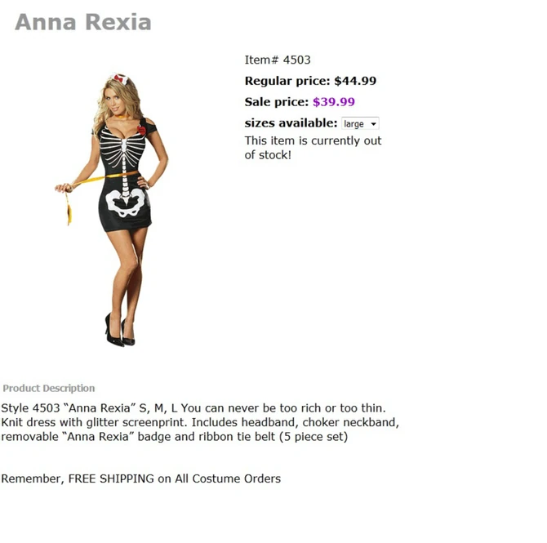Open the sizes available dropdown
The width and height of the screenshot is (547, 543).
(x=360, y=124)
